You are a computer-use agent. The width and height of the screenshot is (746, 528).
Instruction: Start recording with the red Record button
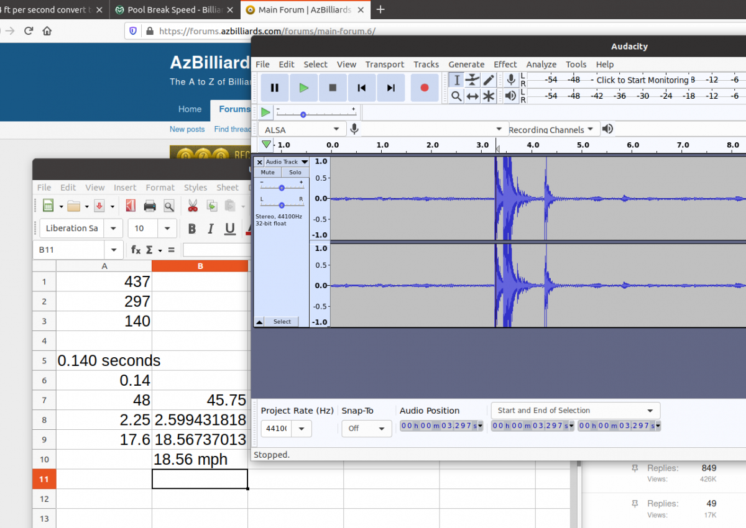(x=425, y=88)
